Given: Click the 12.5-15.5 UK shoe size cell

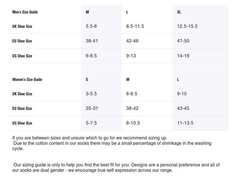Looking at the screenshot, I should pos(187,26).
